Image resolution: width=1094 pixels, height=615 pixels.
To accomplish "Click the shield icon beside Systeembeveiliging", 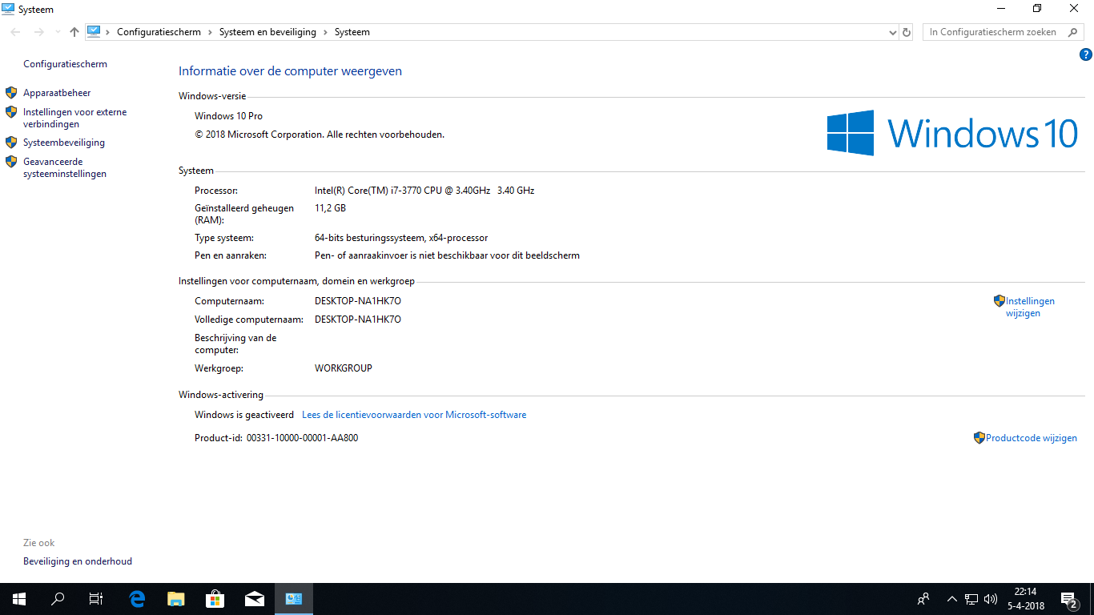I will [11, 143].
